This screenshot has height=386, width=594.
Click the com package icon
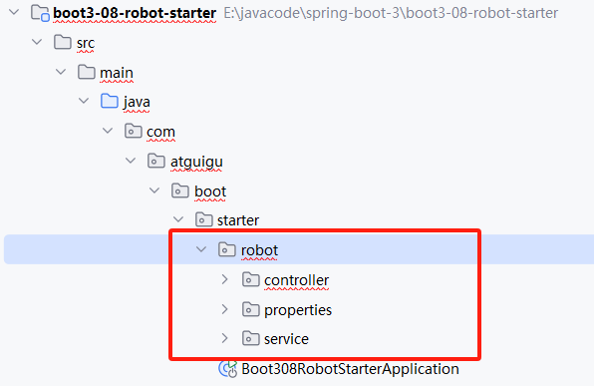(133, 132)
